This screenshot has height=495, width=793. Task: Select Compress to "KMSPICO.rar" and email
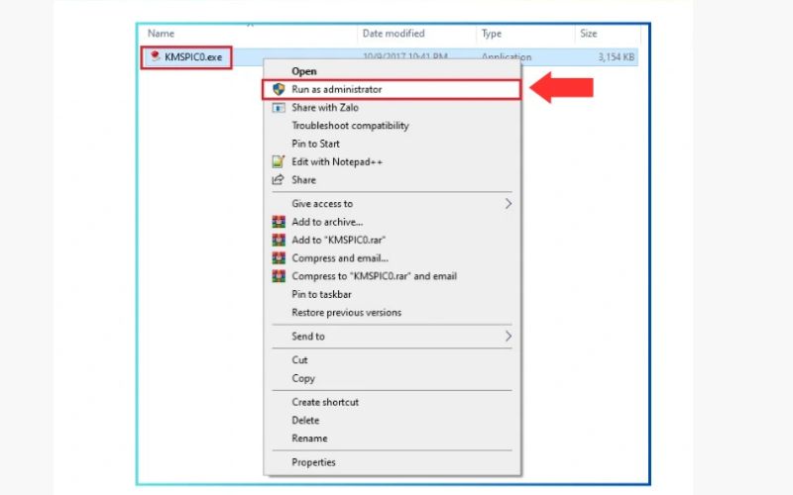click(375, 276)
